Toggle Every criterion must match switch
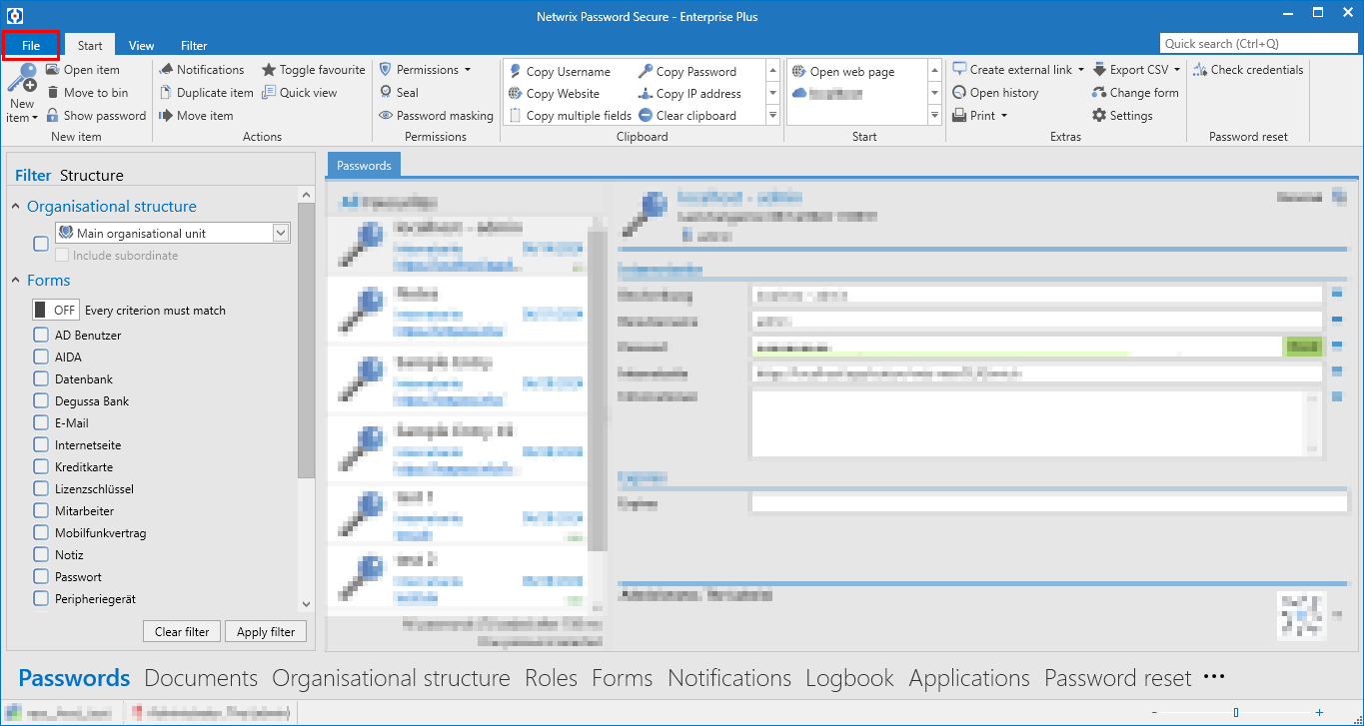Image resolution: width=1364 pixels, height=726 pixels. [55, 311]
